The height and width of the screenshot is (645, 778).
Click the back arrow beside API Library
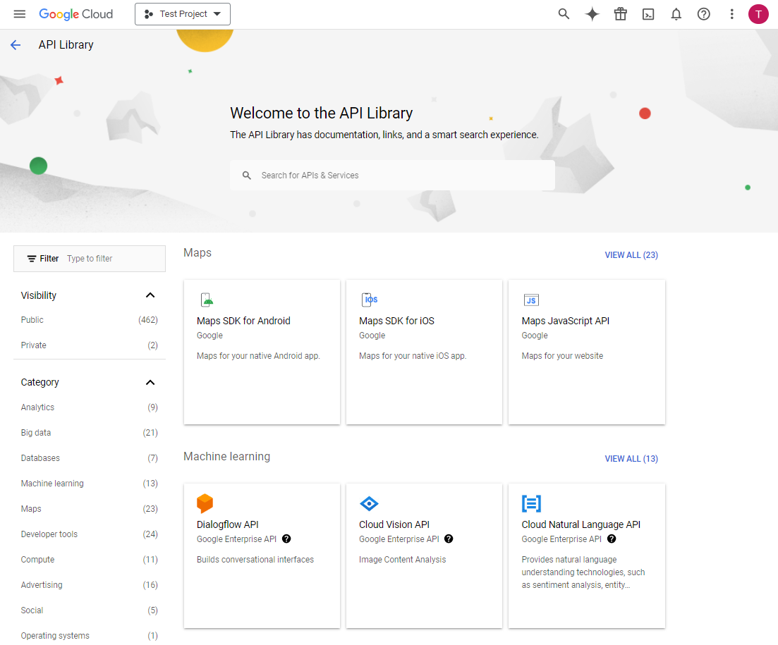coord(16,45)
